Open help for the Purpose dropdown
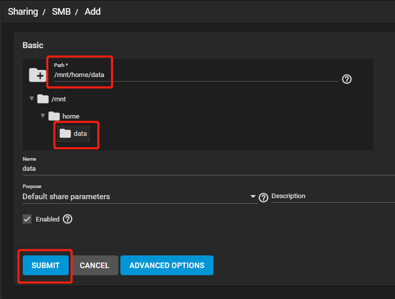 (264, 198)
